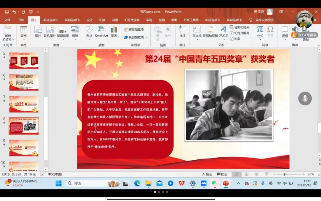Switch to the 设计 tab
The height and width of the screenshot is (201, 321).
[x=89, y=20]
